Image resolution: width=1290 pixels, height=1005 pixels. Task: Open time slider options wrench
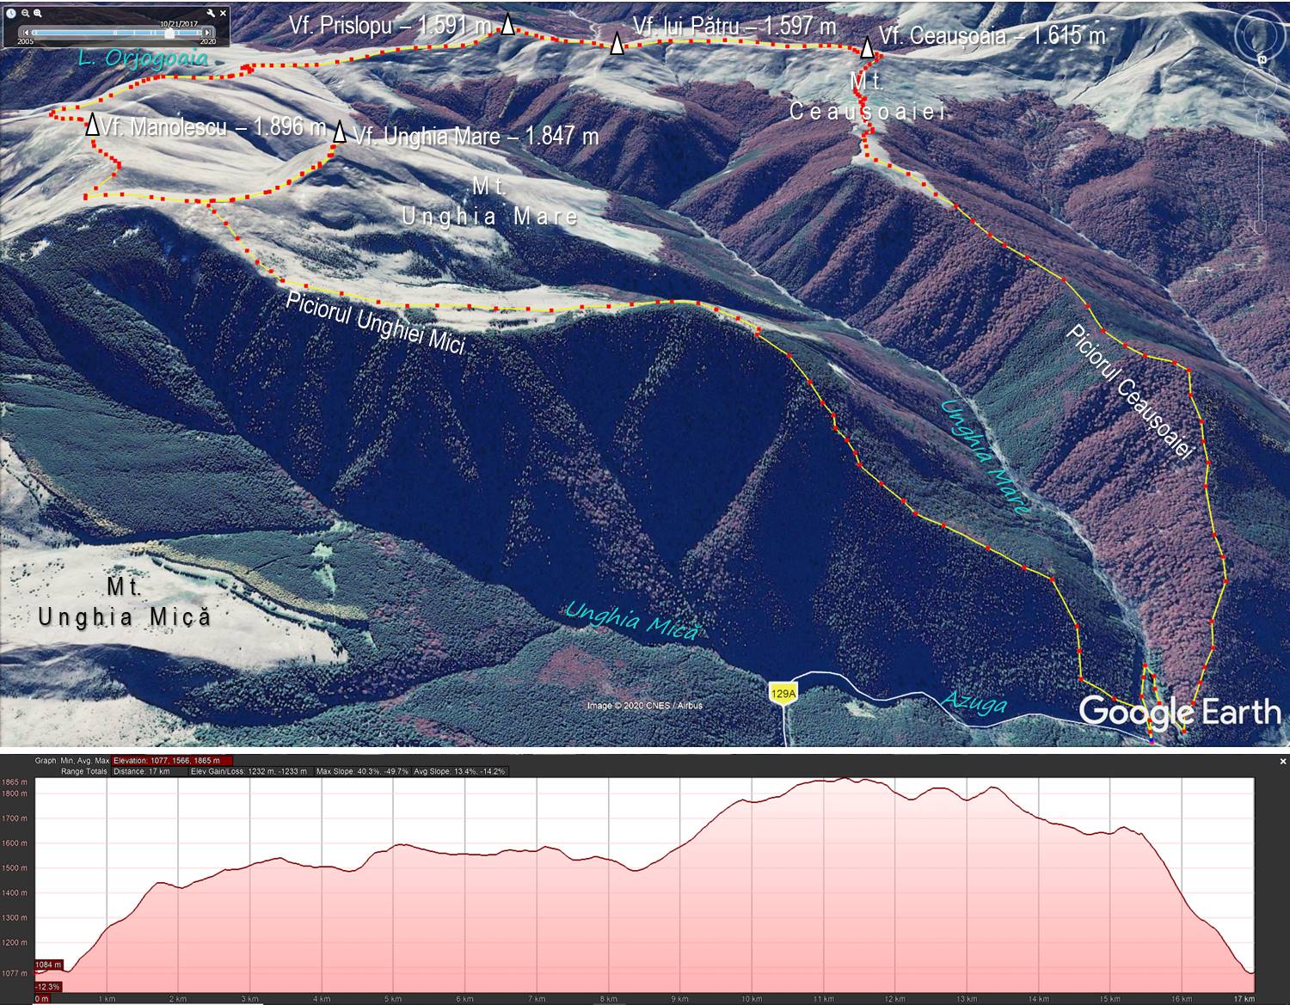(212, 13)
